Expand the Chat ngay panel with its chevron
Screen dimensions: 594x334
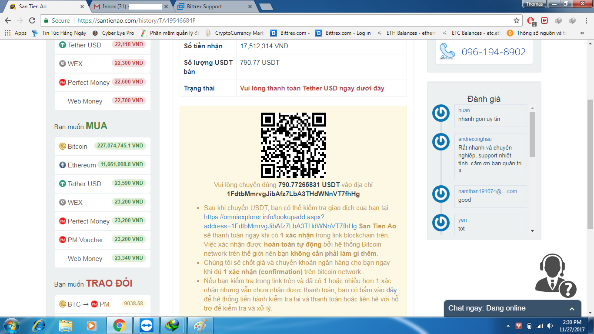pos(572,309)
